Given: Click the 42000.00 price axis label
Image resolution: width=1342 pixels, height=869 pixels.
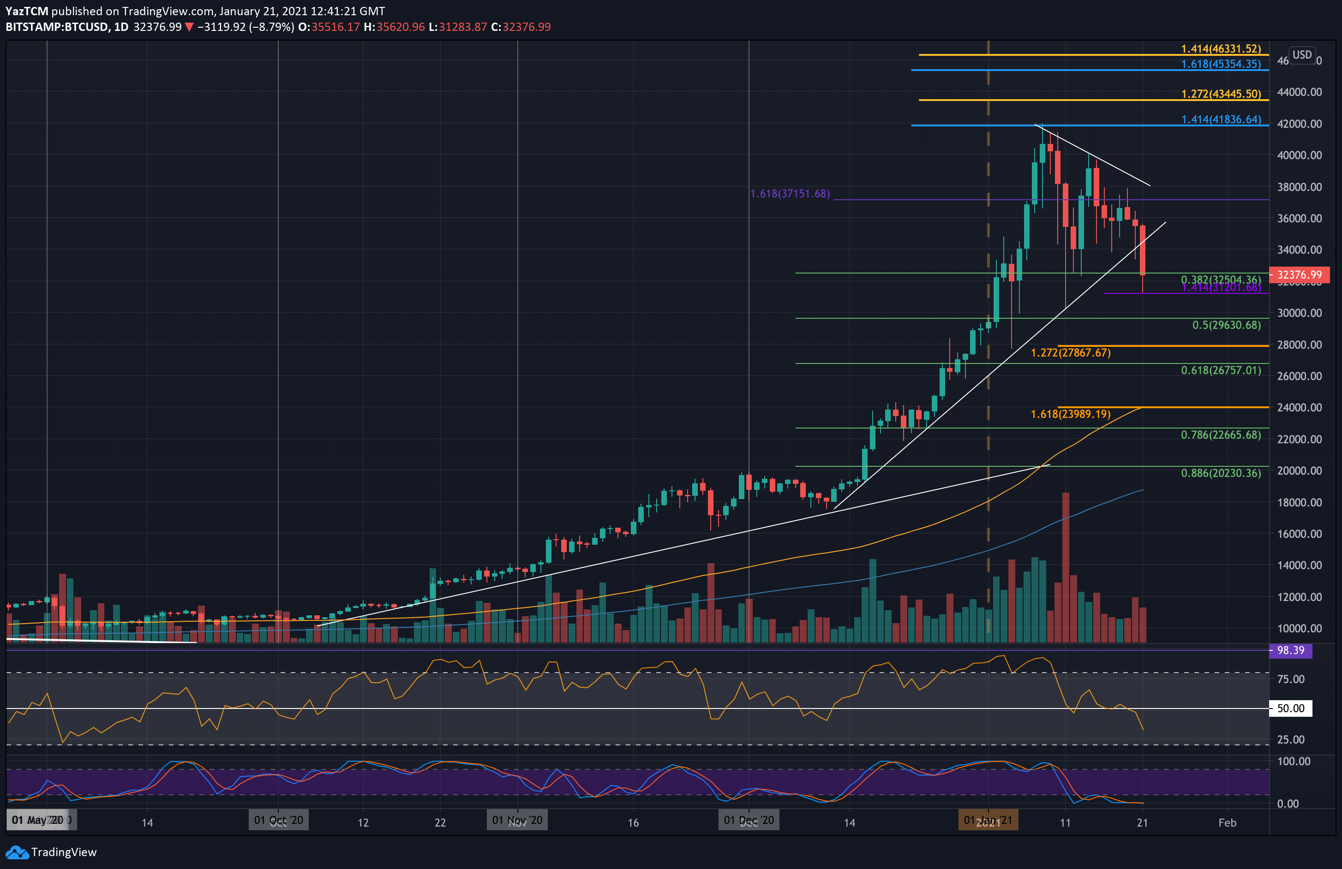Looking at the screenshot, I should click(1299, 124).
